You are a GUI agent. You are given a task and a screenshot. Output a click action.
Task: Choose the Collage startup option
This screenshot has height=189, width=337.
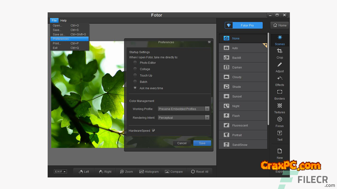(x=135, y=69)
